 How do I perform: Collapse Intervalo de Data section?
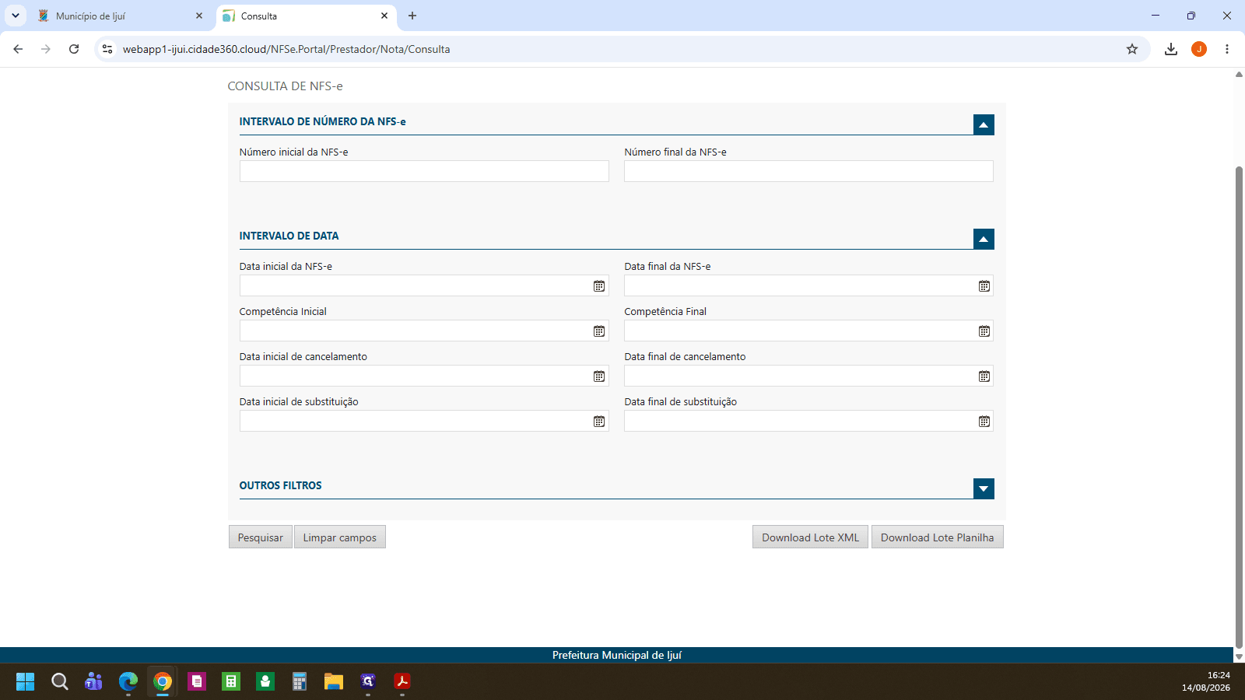pyautogui.click(x=984, y=239)
